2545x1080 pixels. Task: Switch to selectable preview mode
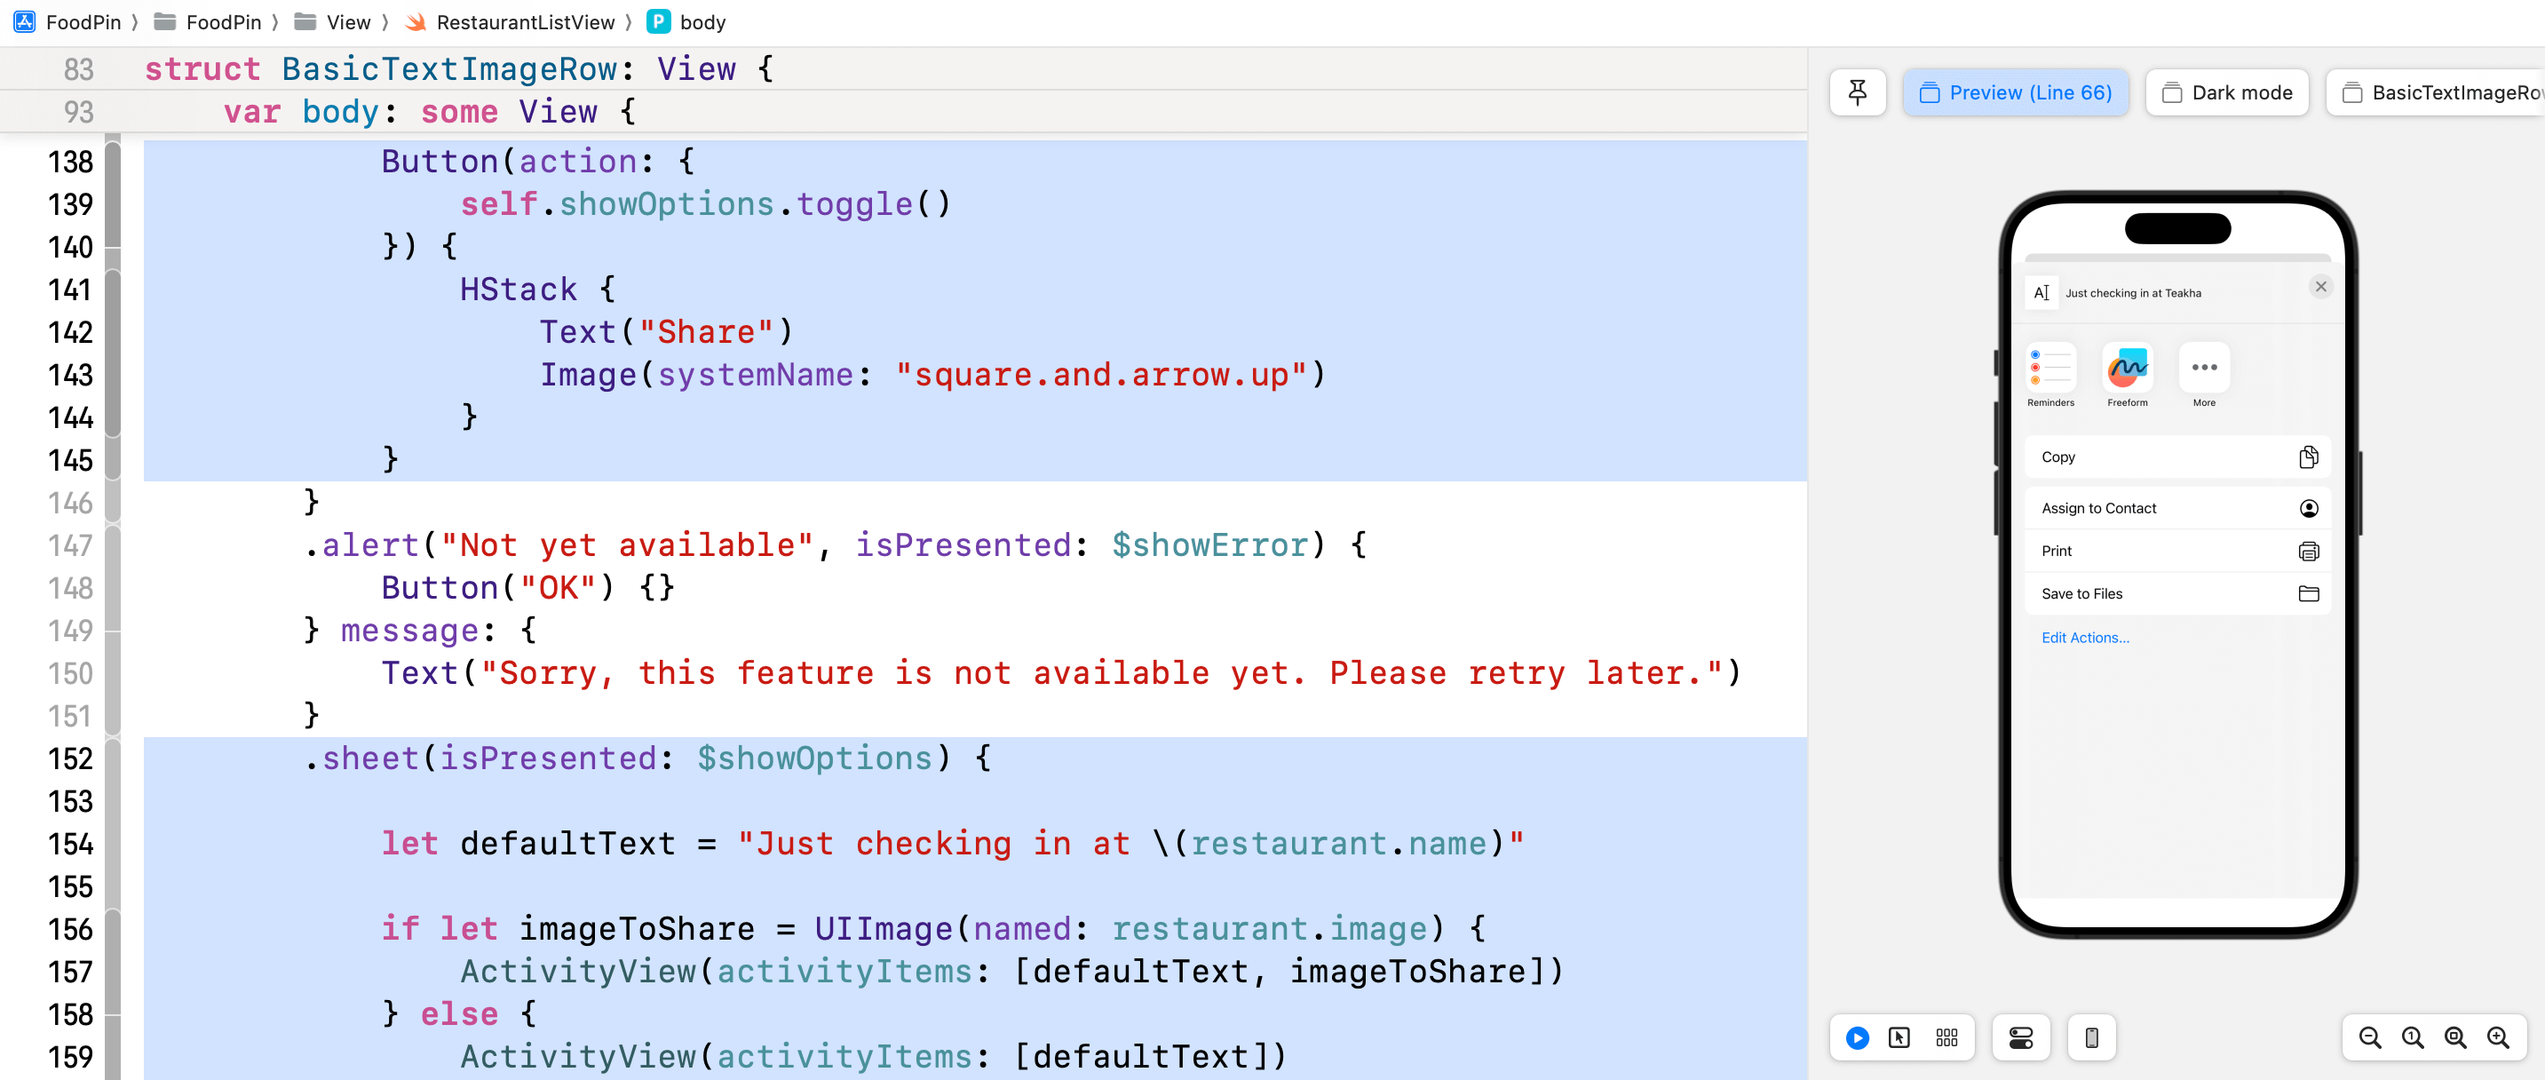pos(1899,1037)
